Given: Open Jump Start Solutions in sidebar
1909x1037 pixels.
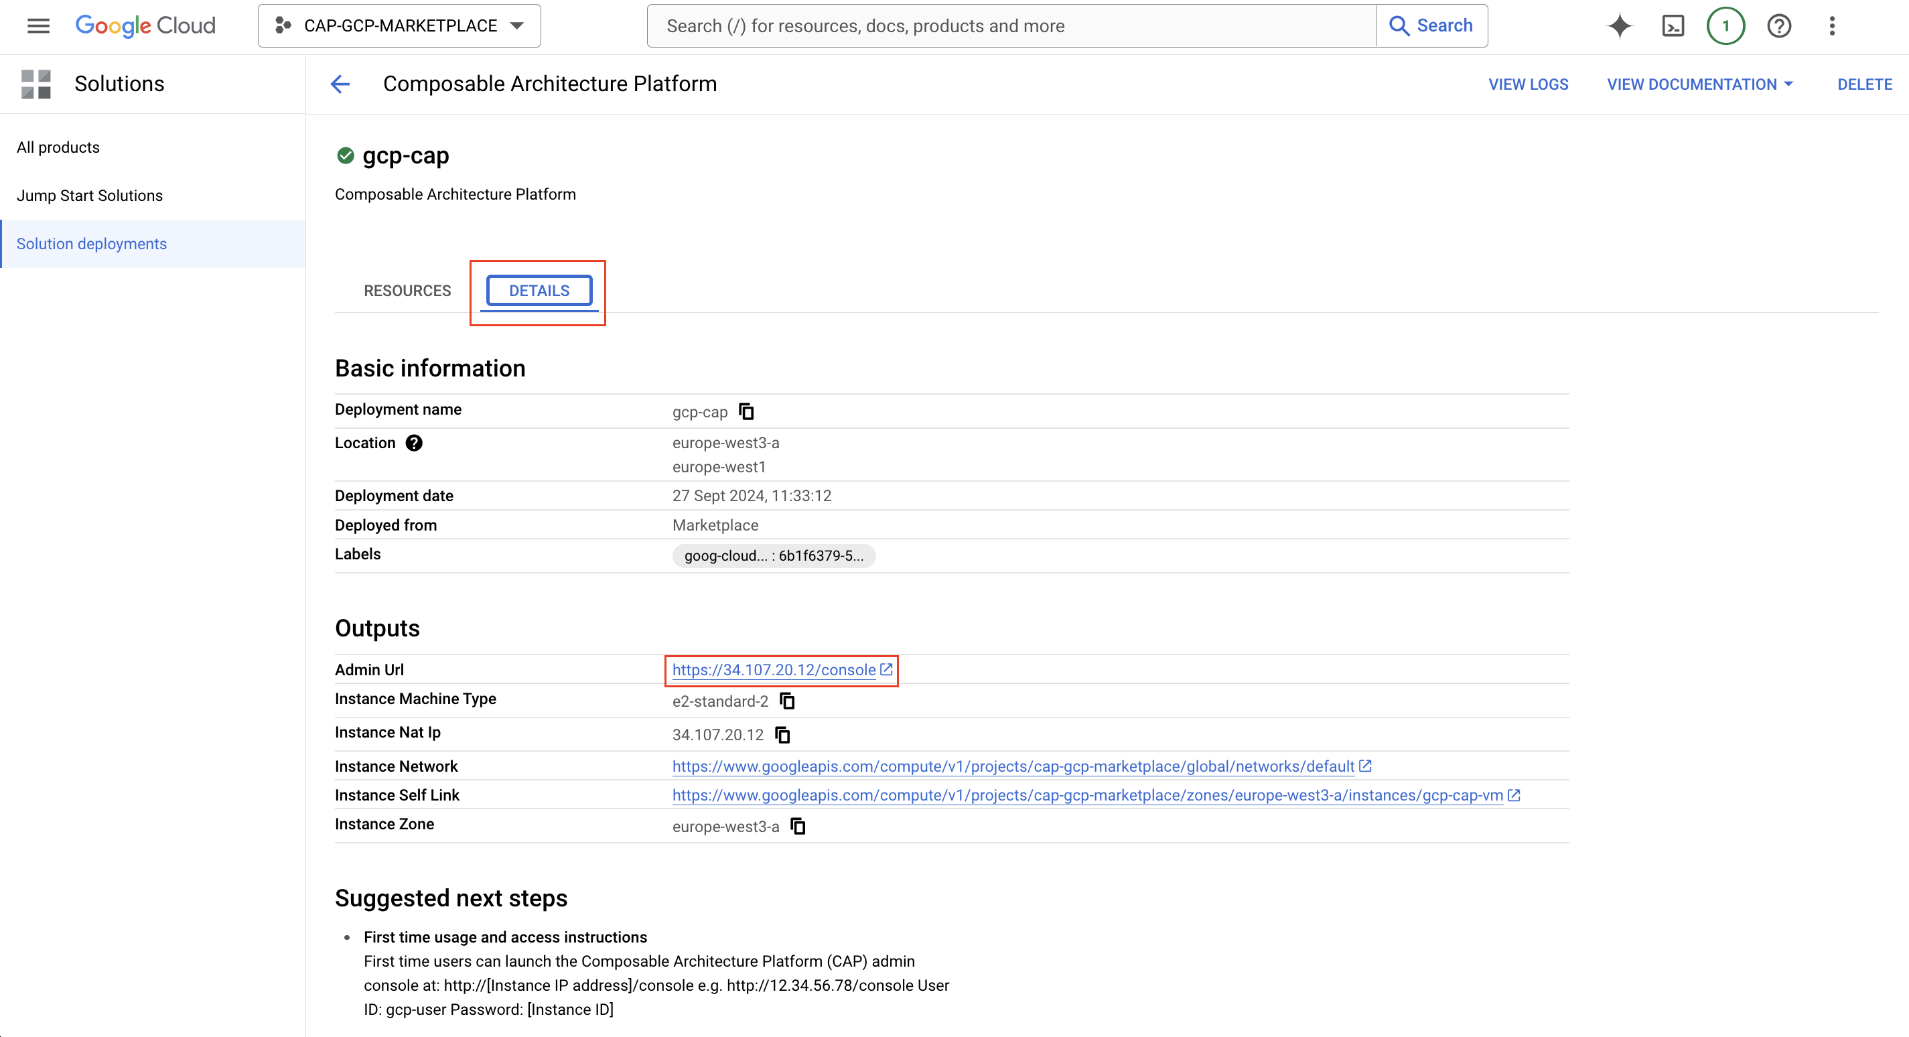Looking at the screenshot, I should [90, 195].
